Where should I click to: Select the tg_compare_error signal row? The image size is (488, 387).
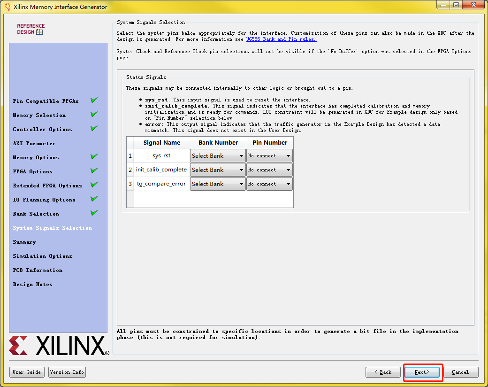pyautogui.click(x=161, y=184)
